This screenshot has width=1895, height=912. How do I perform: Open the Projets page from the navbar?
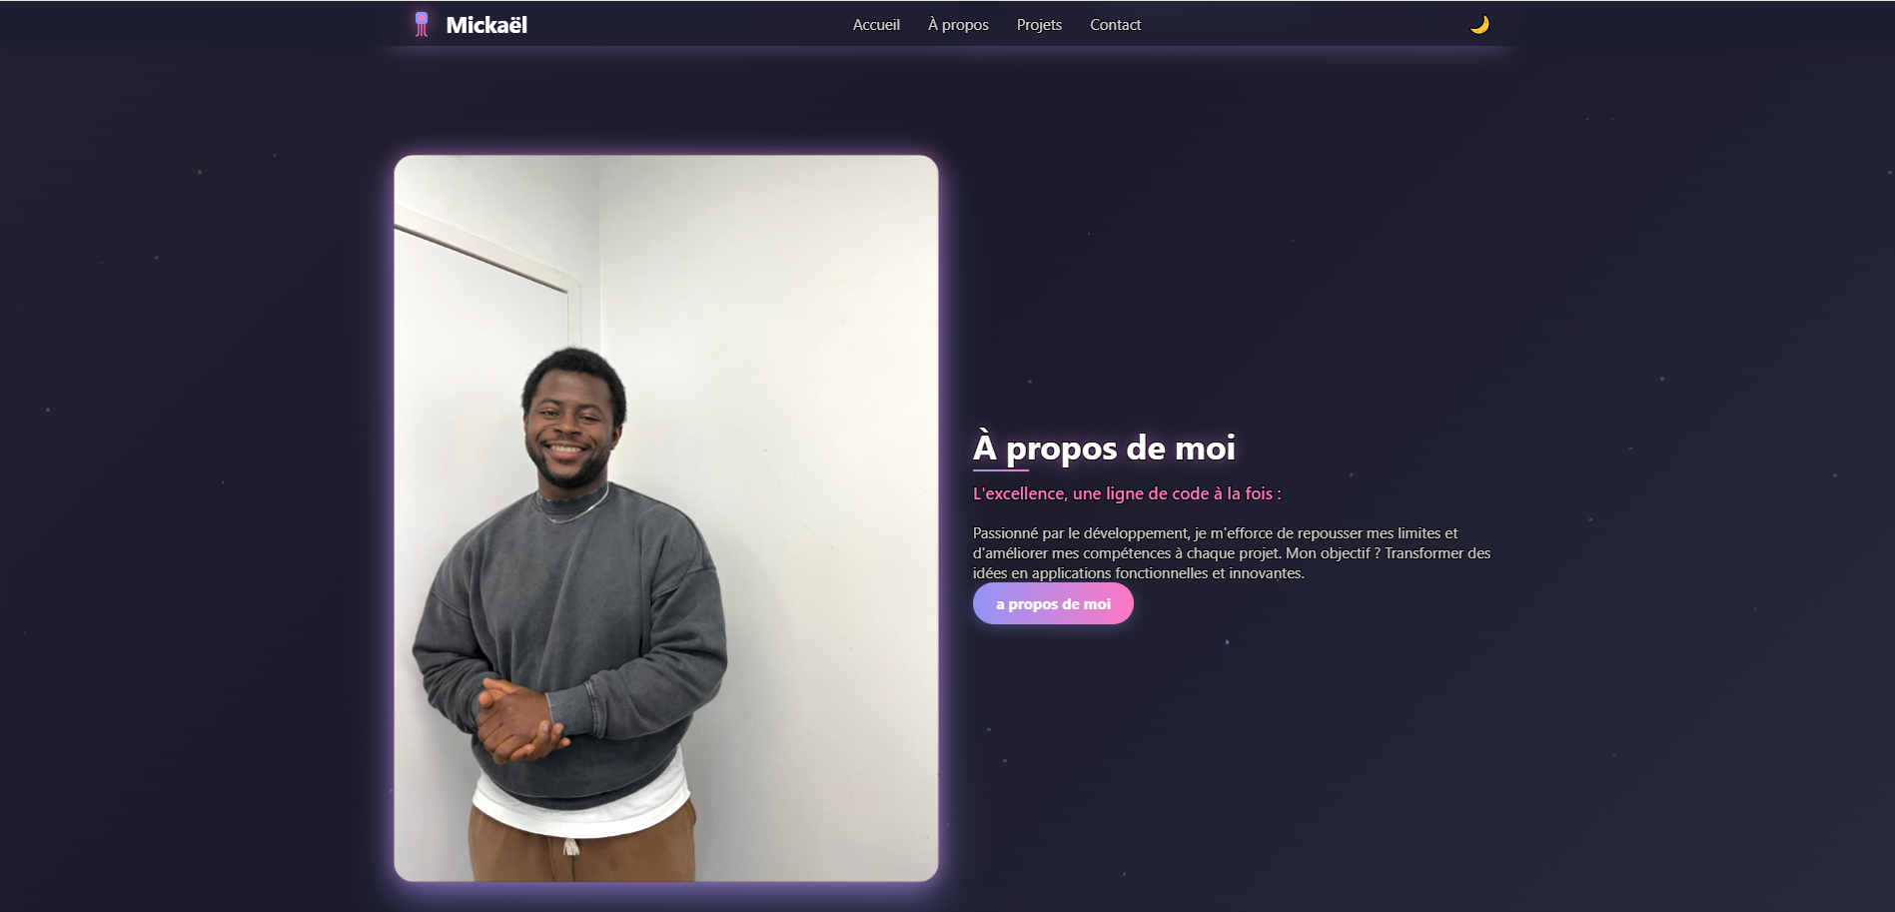point(1039,25)
